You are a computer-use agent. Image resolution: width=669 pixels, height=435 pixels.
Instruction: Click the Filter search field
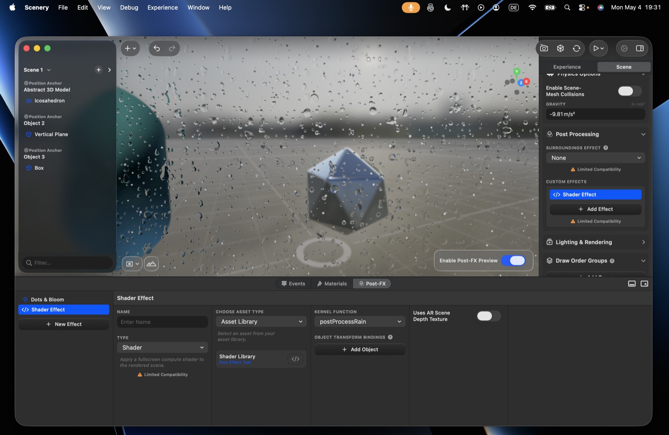coord(67,263)
